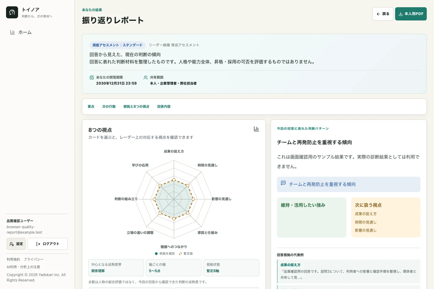
Task: Click the 品質確認ユーザー name
Action: tap(20, 221)
